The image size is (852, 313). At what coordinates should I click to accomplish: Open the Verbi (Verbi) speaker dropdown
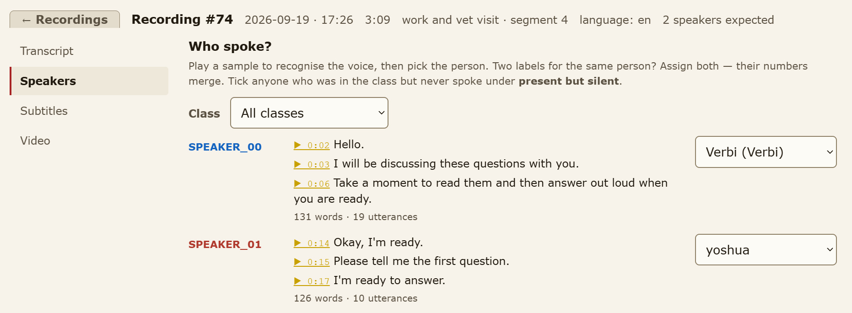pos(766,152)
